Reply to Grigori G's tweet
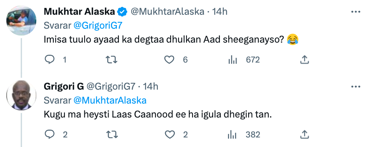 point(50,135)
